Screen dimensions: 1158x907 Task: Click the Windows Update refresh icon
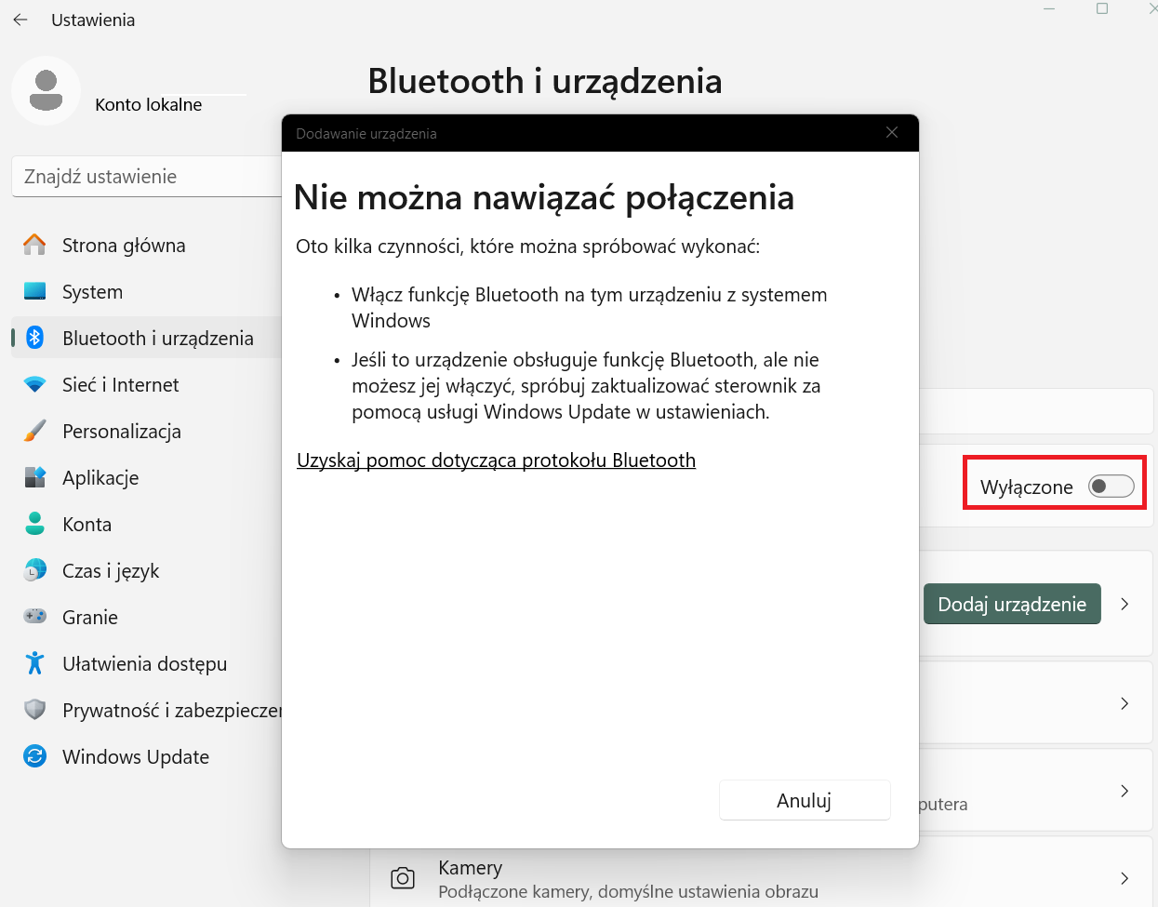click(34, 756)
